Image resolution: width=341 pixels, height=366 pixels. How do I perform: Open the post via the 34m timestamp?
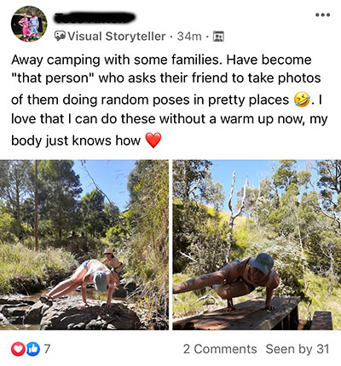click(189, 37)
